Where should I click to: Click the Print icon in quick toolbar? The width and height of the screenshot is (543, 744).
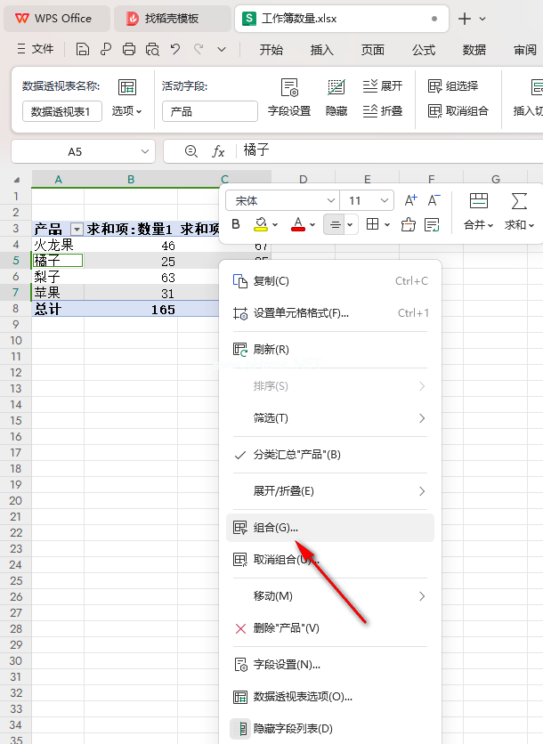point(129,49)
